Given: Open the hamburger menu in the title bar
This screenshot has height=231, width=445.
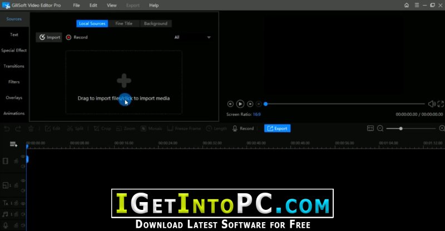Looking at the screenshot, I should click(417, 5).
